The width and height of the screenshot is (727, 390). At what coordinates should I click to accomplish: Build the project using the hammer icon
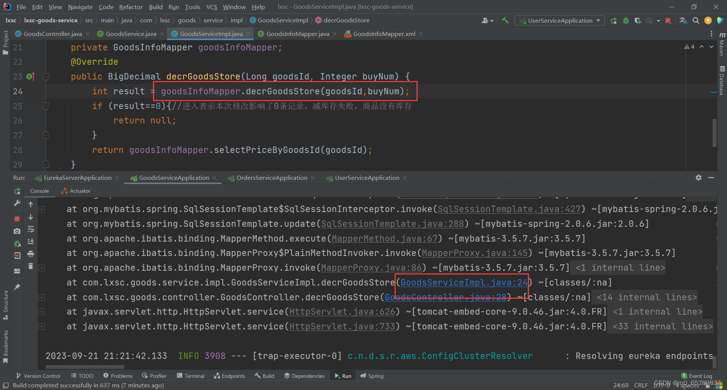(505, 20)
